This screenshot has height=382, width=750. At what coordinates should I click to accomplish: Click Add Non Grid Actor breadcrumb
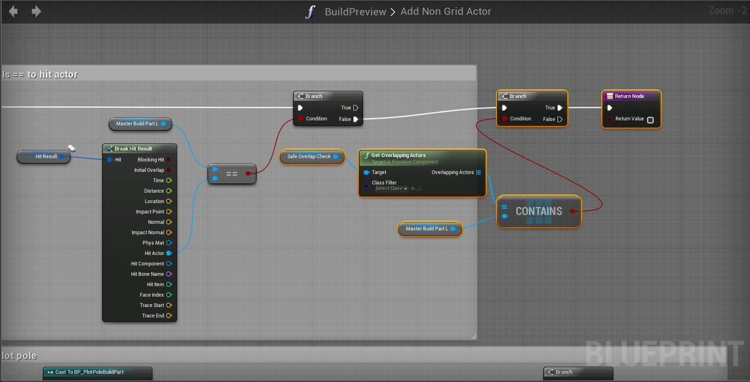[x=446, y=11]
